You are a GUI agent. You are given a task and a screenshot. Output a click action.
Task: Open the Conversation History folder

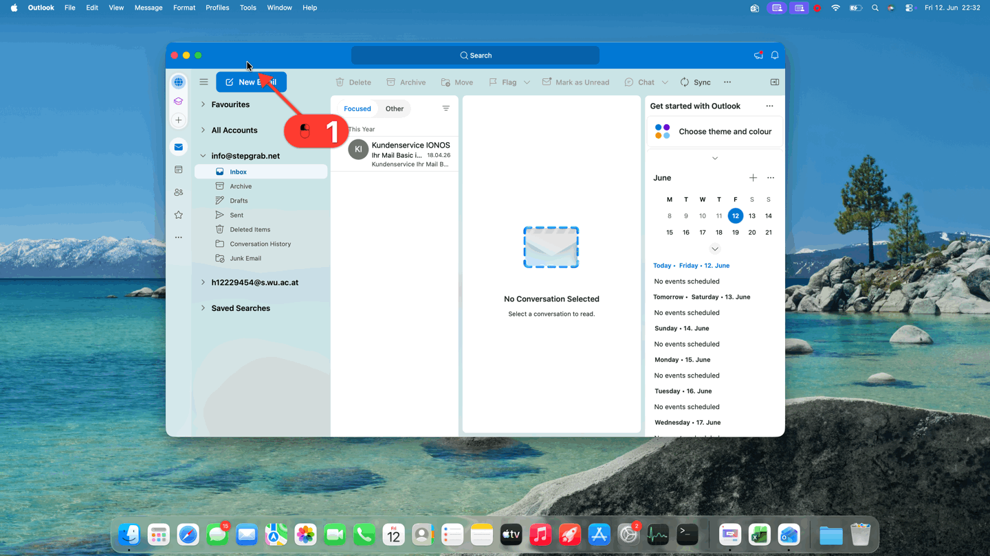point(261,244)
